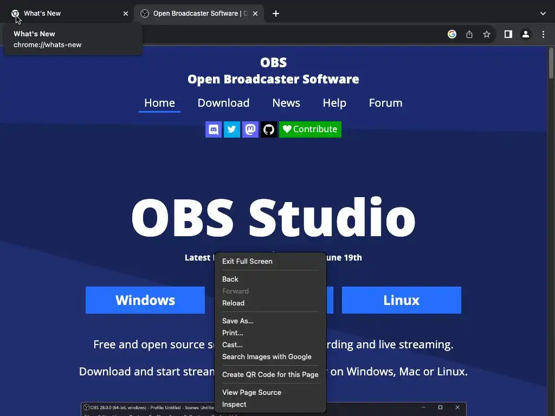Choose Cast... in context menu
The height and width of the screenshot is (416, 555).
pyautogui.click(x=270, y=345)
